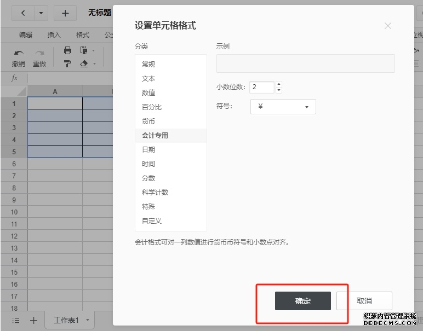Select row 10 header
This screenshot has height=331, width=423.
click(14, 212)
